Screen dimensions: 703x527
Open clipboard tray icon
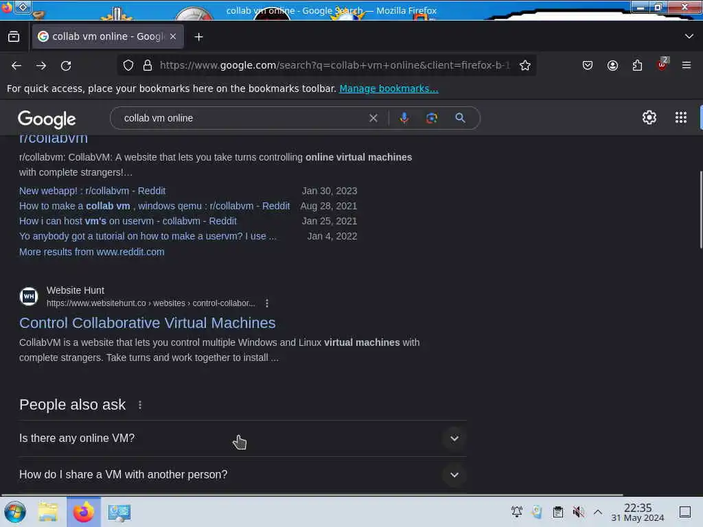tap(557, 512)
